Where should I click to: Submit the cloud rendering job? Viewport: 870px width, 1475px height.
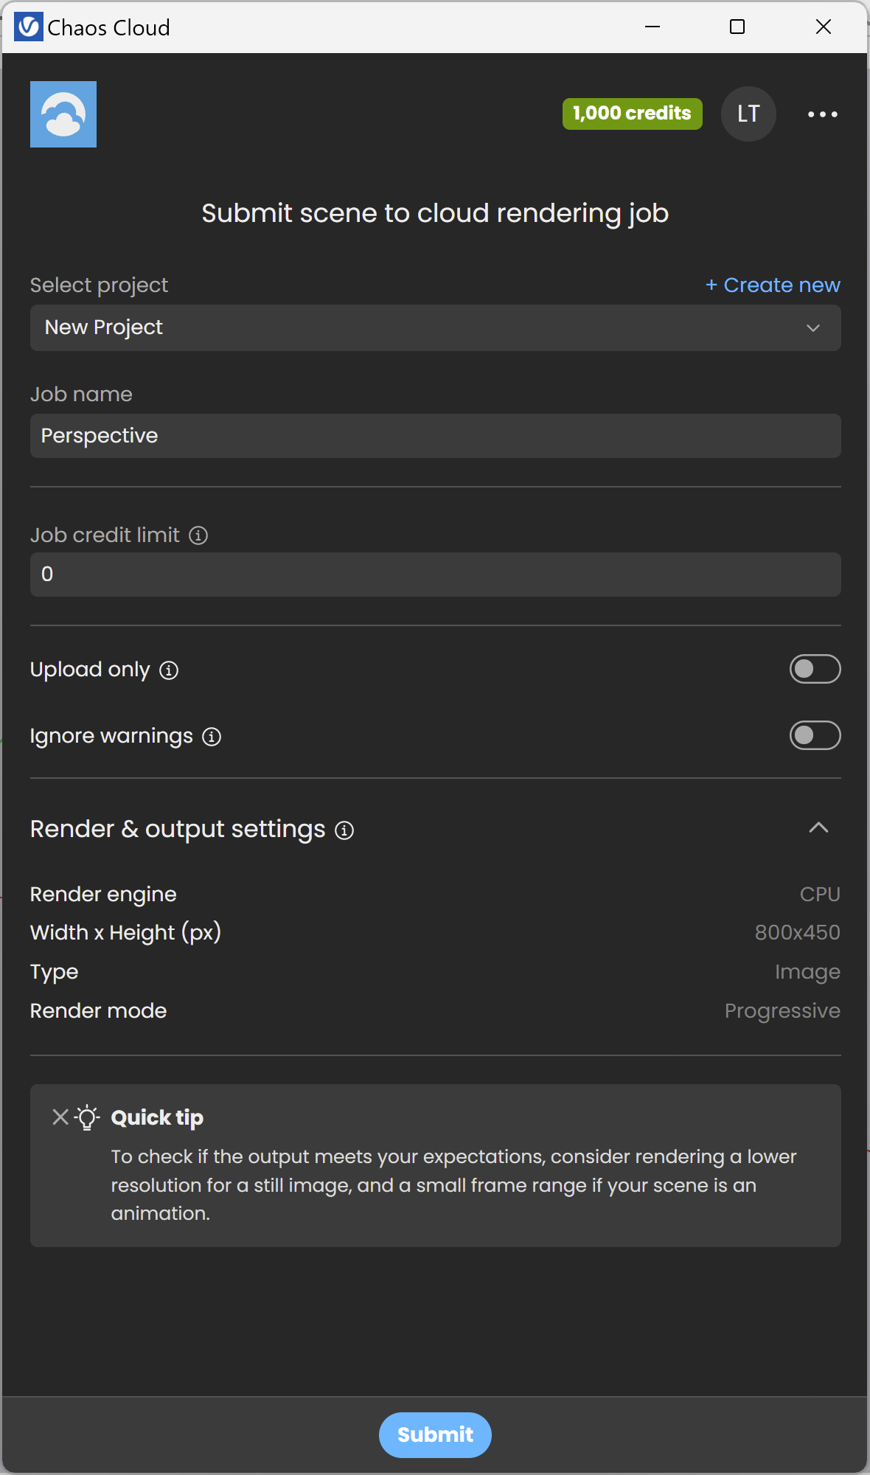435,1434
